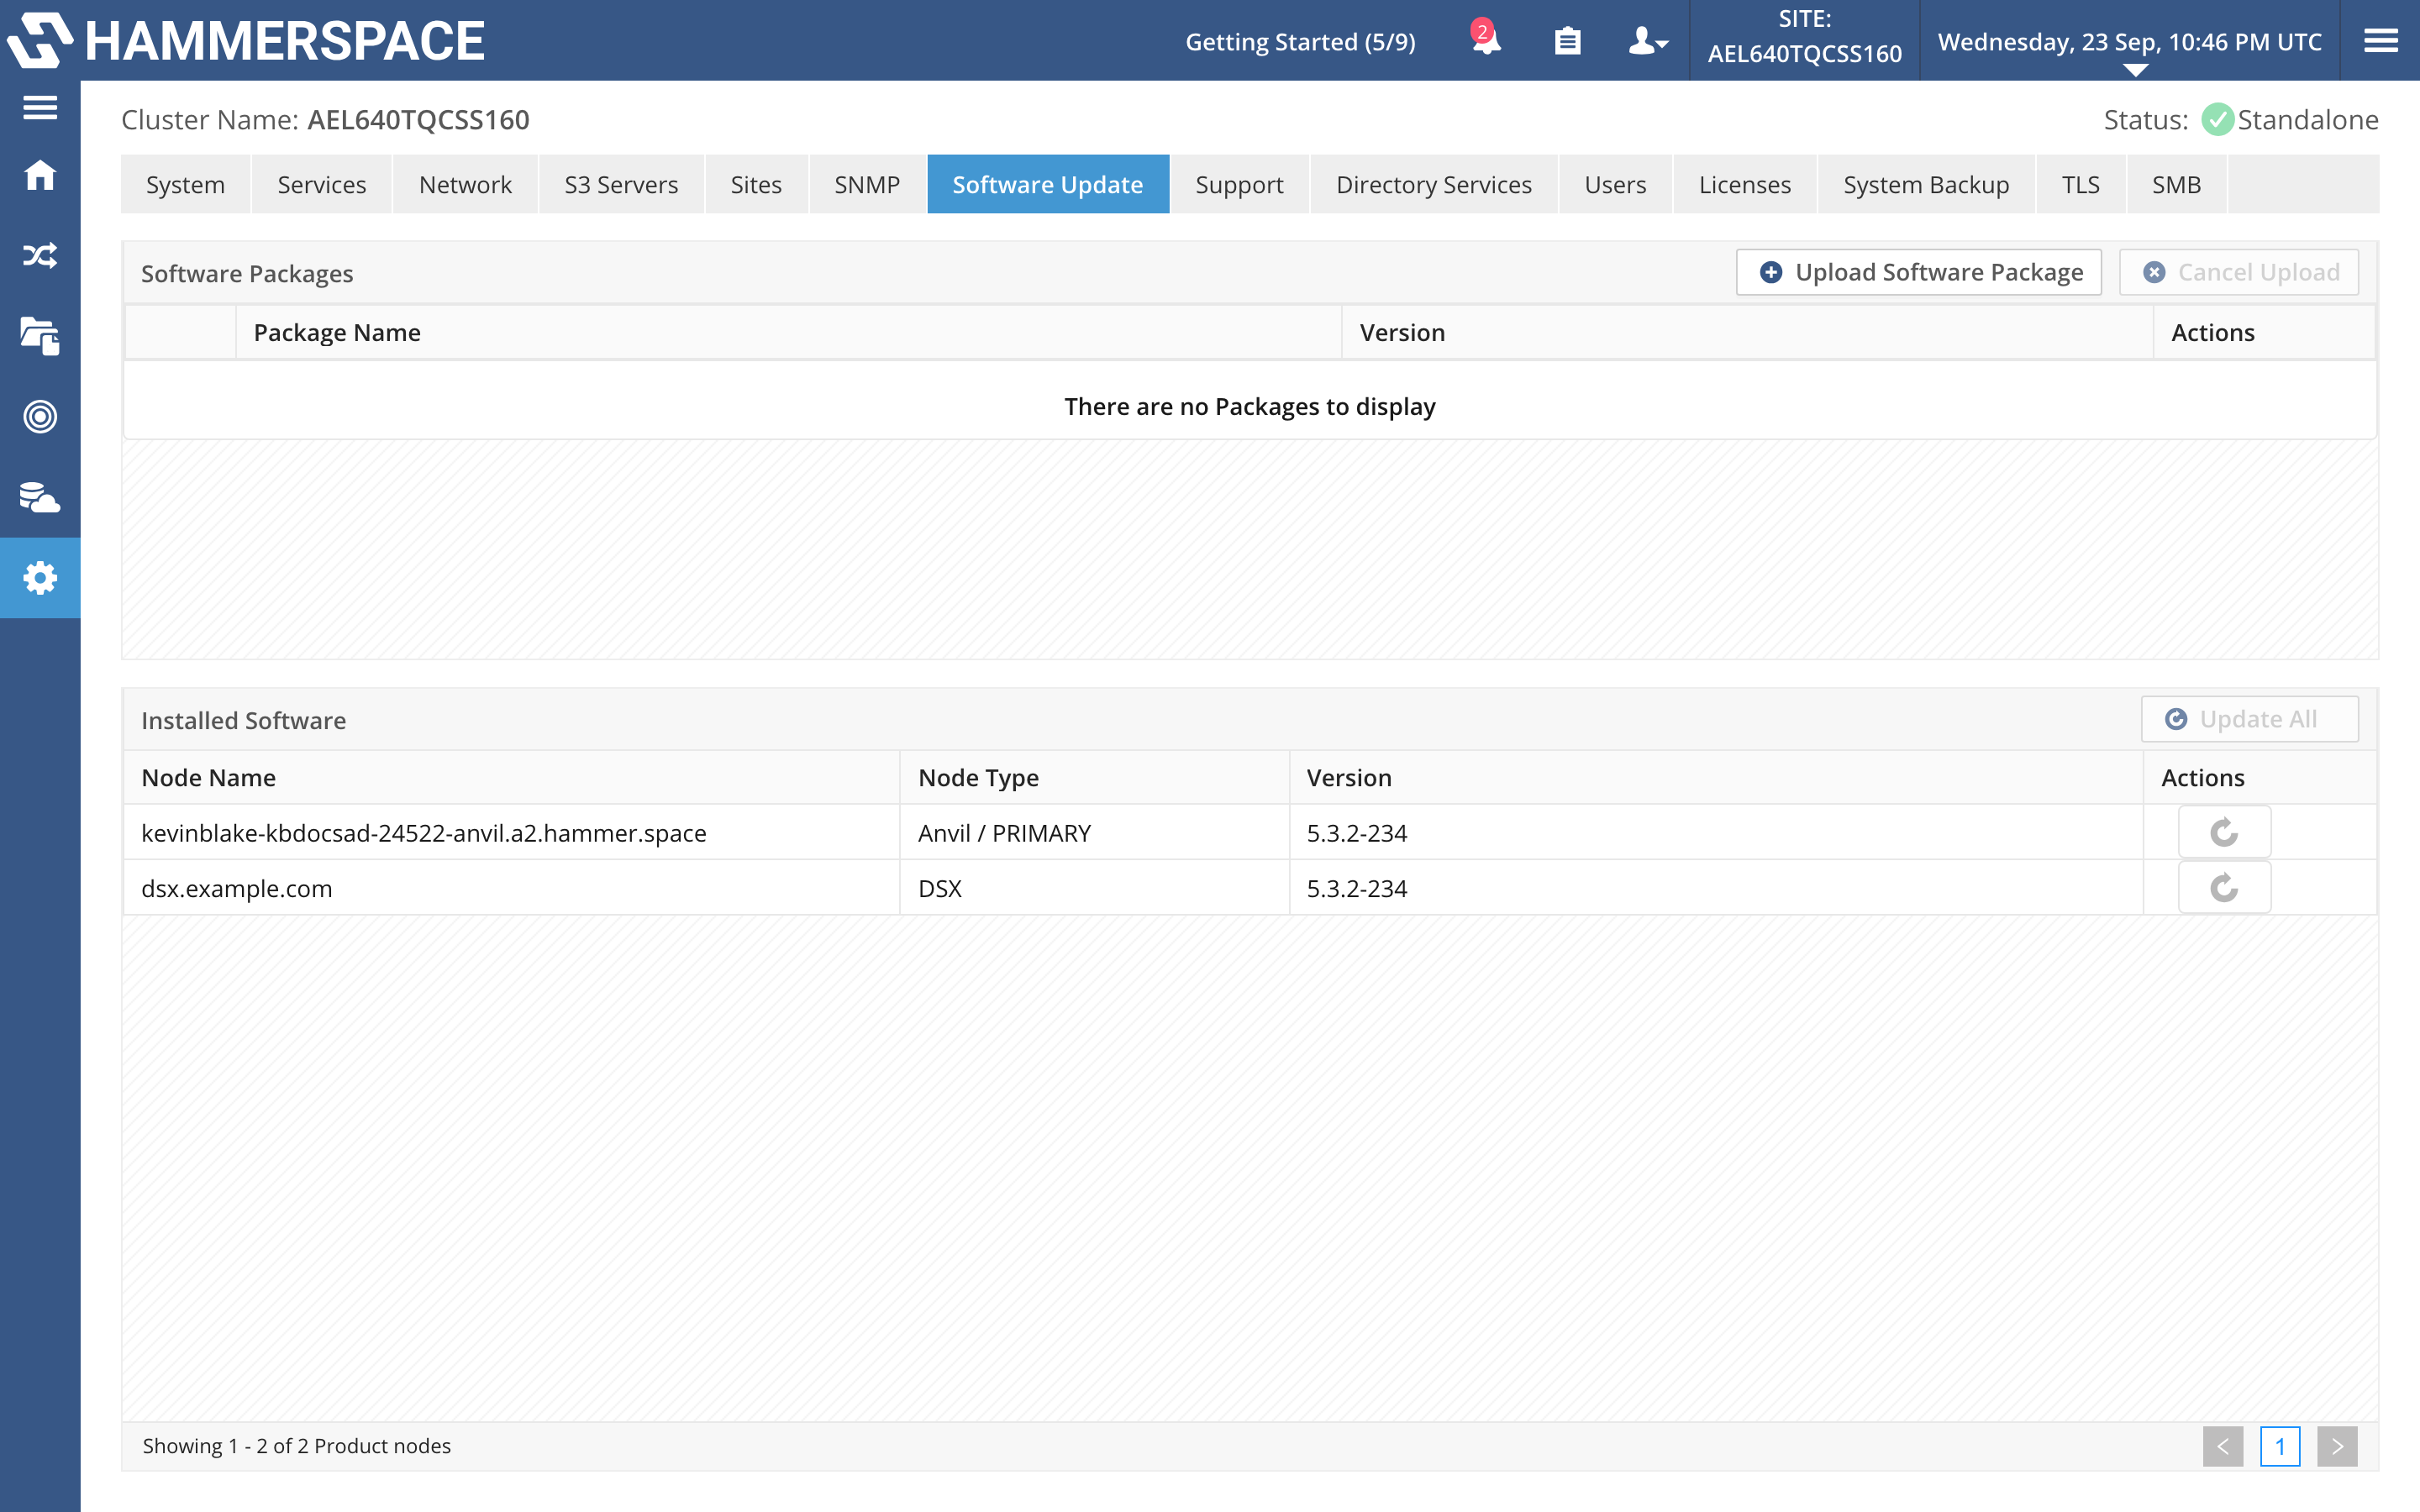Image resolution: width=2420 pixels, height=1512 pixels.
Task: Select the kevinblake-kbdocsad-24522-anvil node name
Action: click(x=424, y=832)
